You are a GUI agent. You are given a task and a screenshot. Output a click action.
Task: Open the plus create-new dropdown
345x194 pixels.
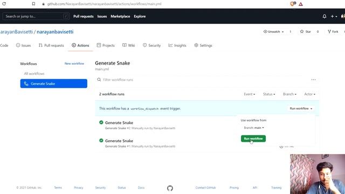334,16
